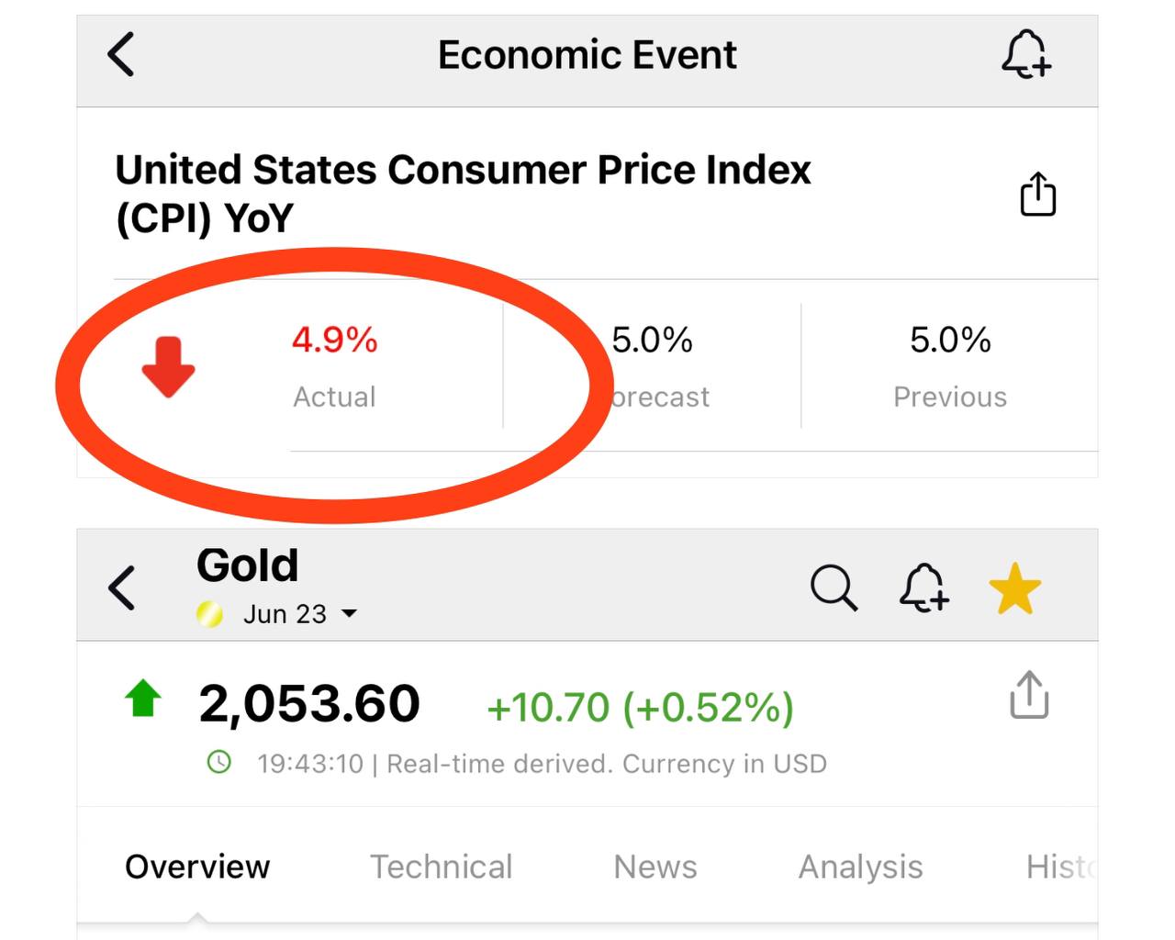
Task: Click the Gold price 2,053.60
Action: 309,704
